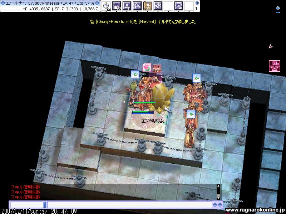Select the empty seventh hotkey slot
This screenshot has width=286, height=214.
point(168,6)
